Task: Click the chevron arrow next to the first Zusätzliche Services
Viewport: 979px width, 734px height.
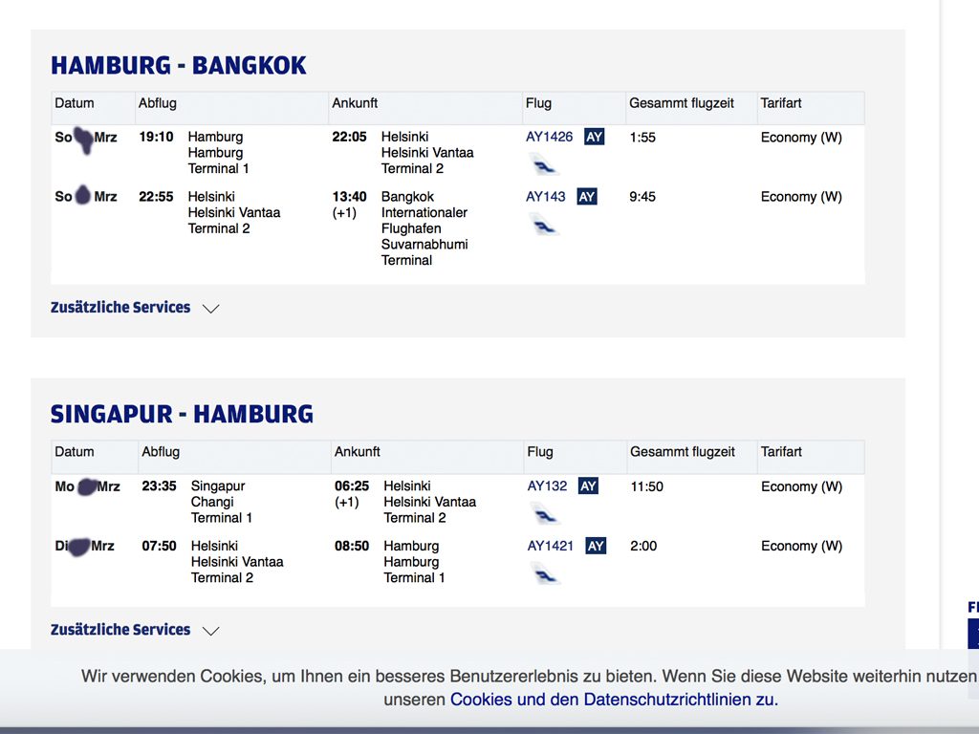Action: (x=211, y=309)
